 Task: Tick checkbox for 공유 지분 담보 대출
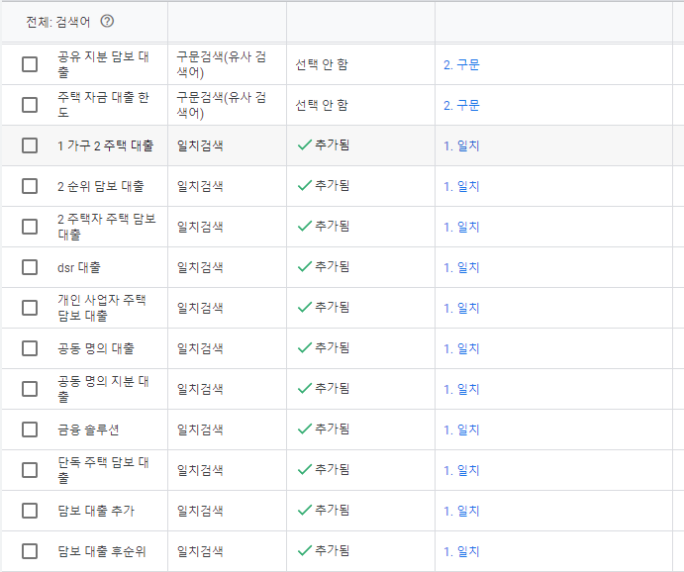[x=30, y=64]
